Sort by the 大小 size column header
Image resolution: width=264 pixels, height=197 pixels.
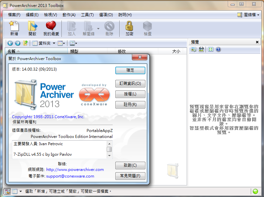[170, 51]
